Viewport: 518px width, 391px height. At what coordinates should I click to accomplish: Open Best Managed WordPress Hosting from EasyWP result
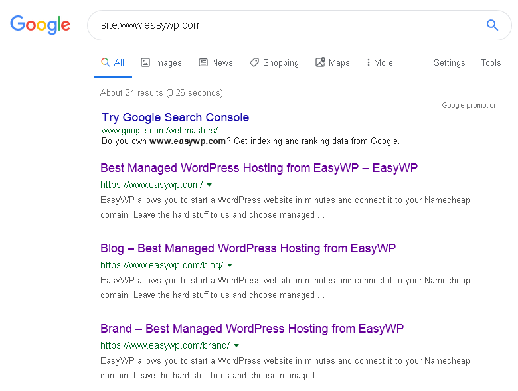pyautogui.click(x=259, y=168)
